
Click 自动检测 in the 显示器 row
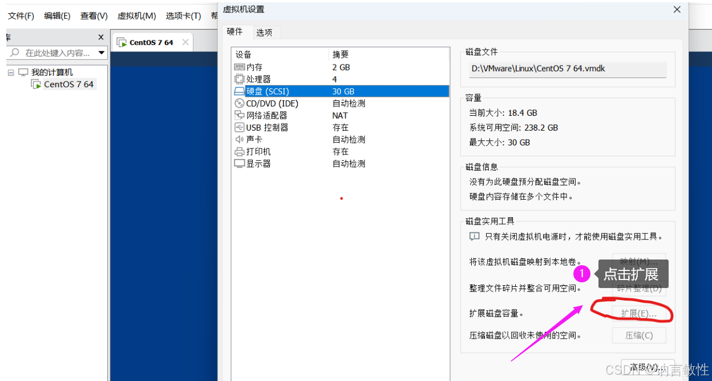click(x=349, y=164)
